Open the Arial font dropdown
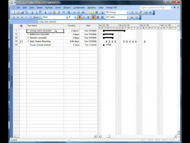The width and height of the screenshot is (190, 143). tap(67, 17)
